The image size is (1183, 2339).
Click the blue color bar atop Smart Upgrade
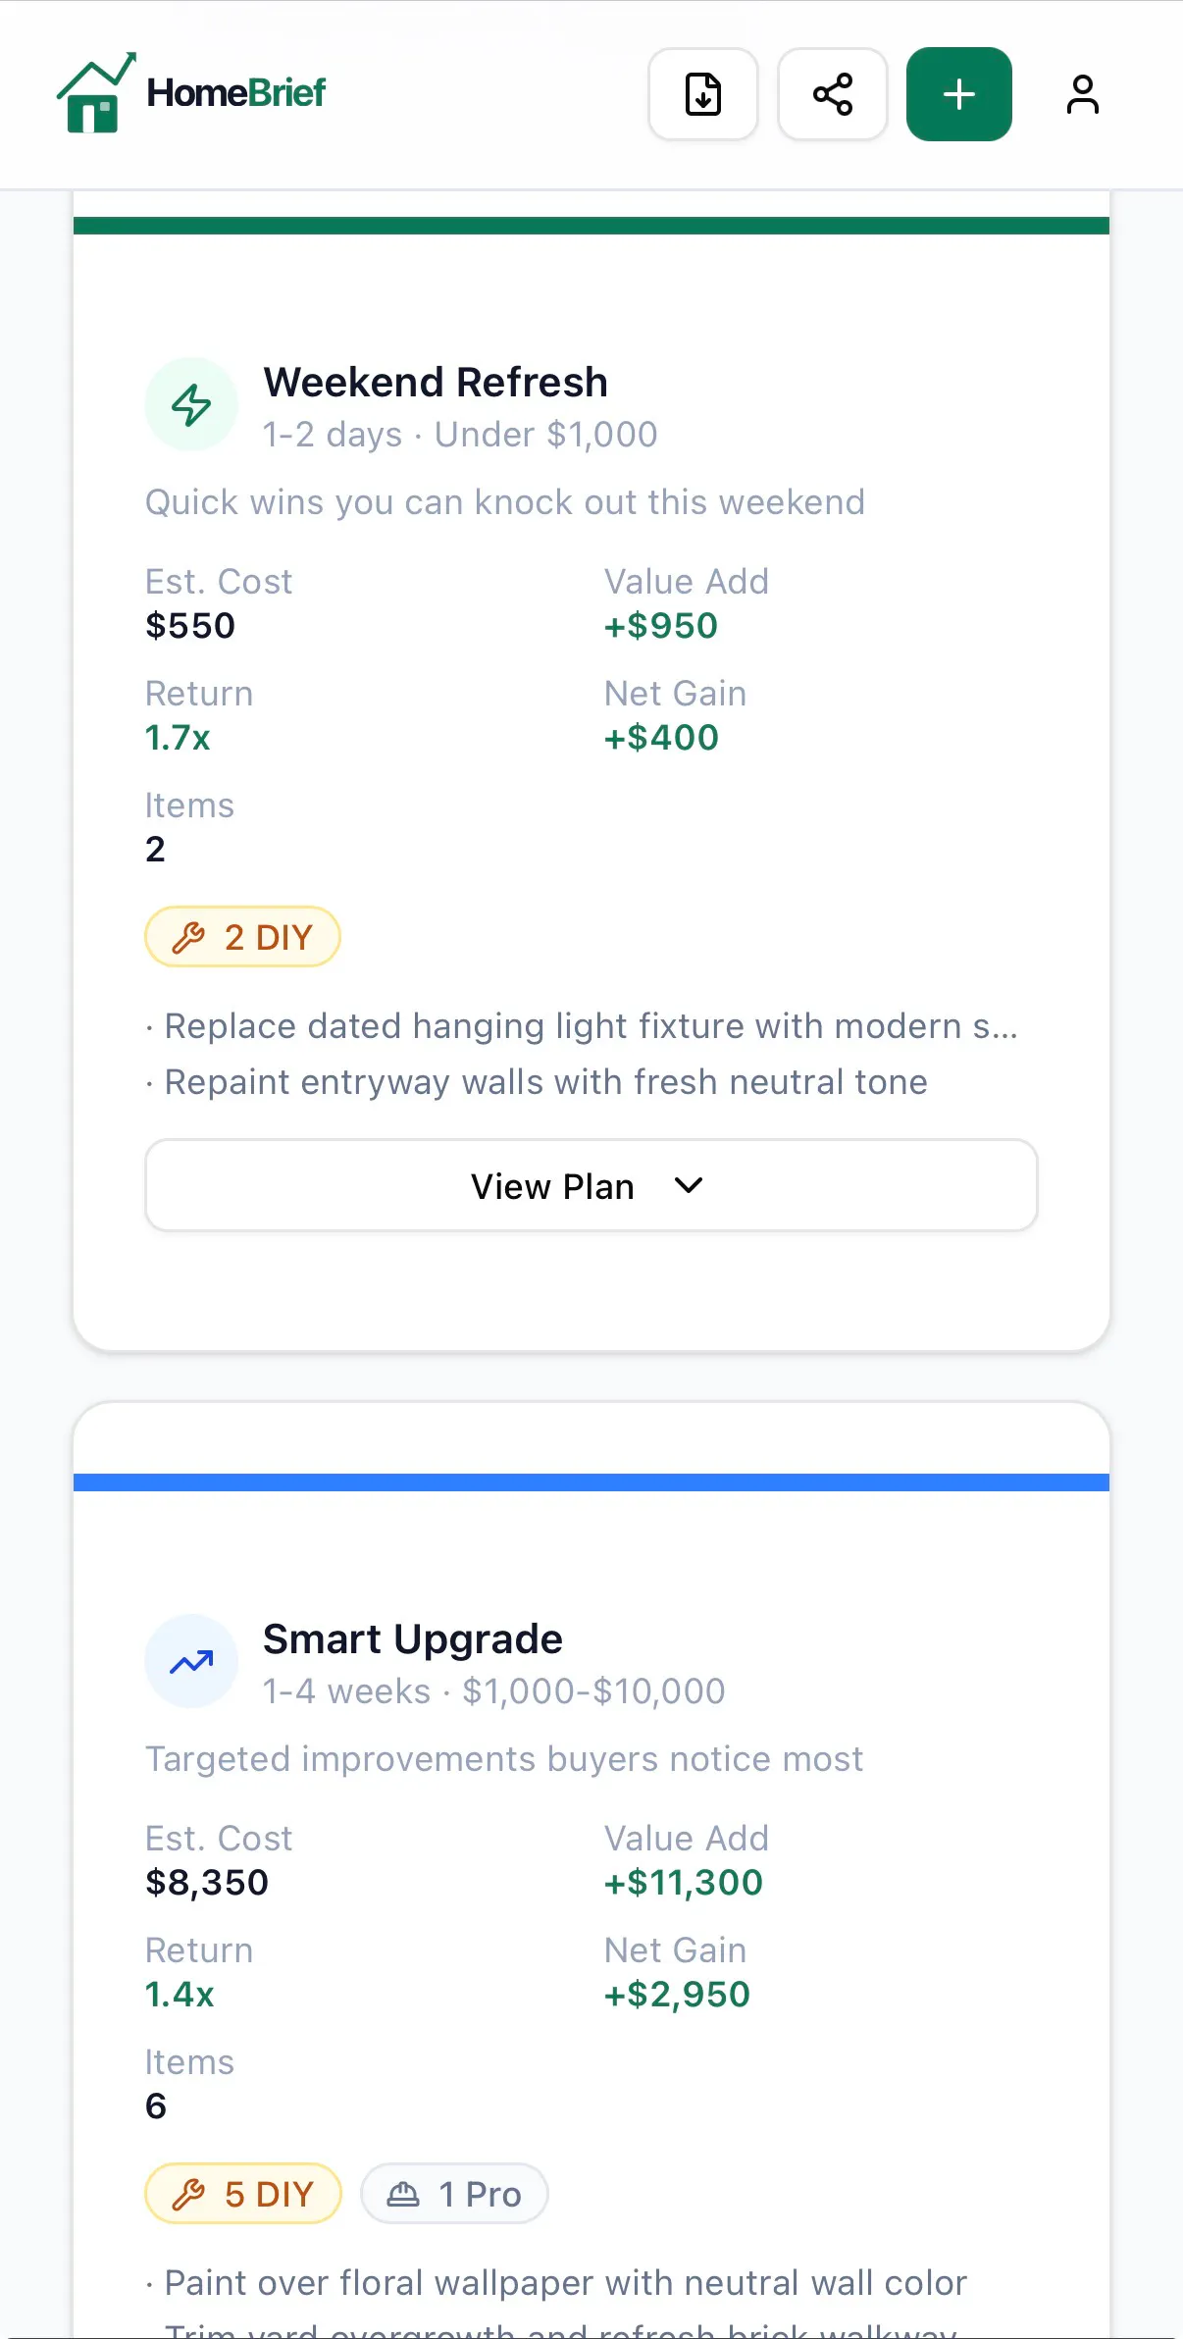pyautogui.click(x=591, y=1482)
